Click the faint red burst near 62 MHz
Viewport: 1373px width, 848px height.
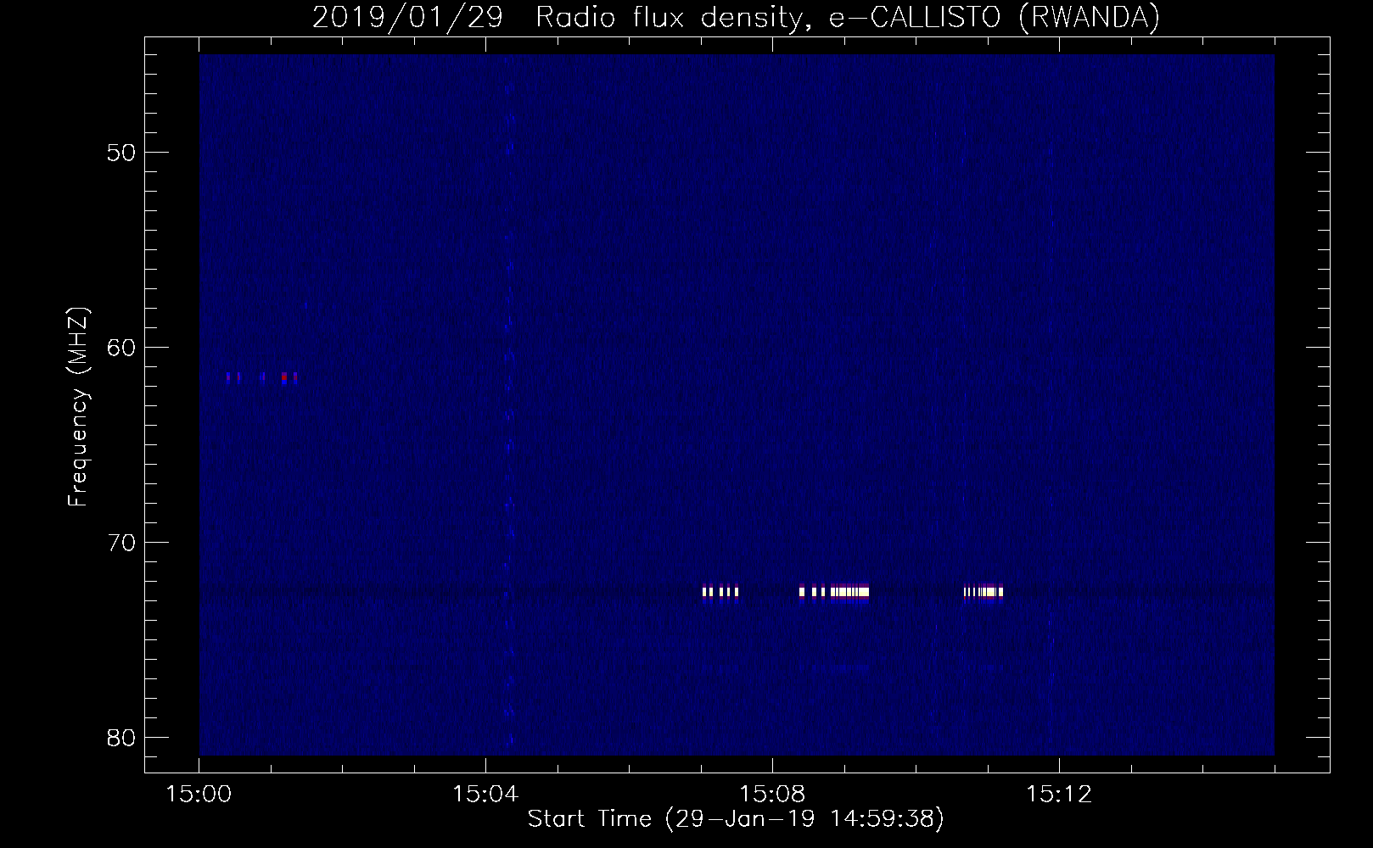(x=261, y=378)
